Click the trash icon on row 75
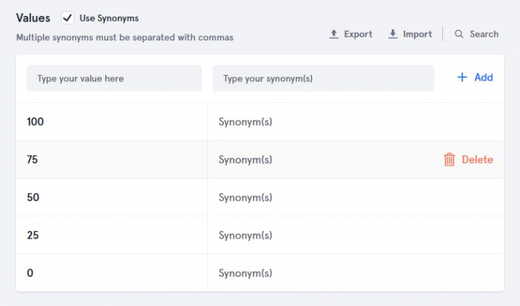 (450, 160)
